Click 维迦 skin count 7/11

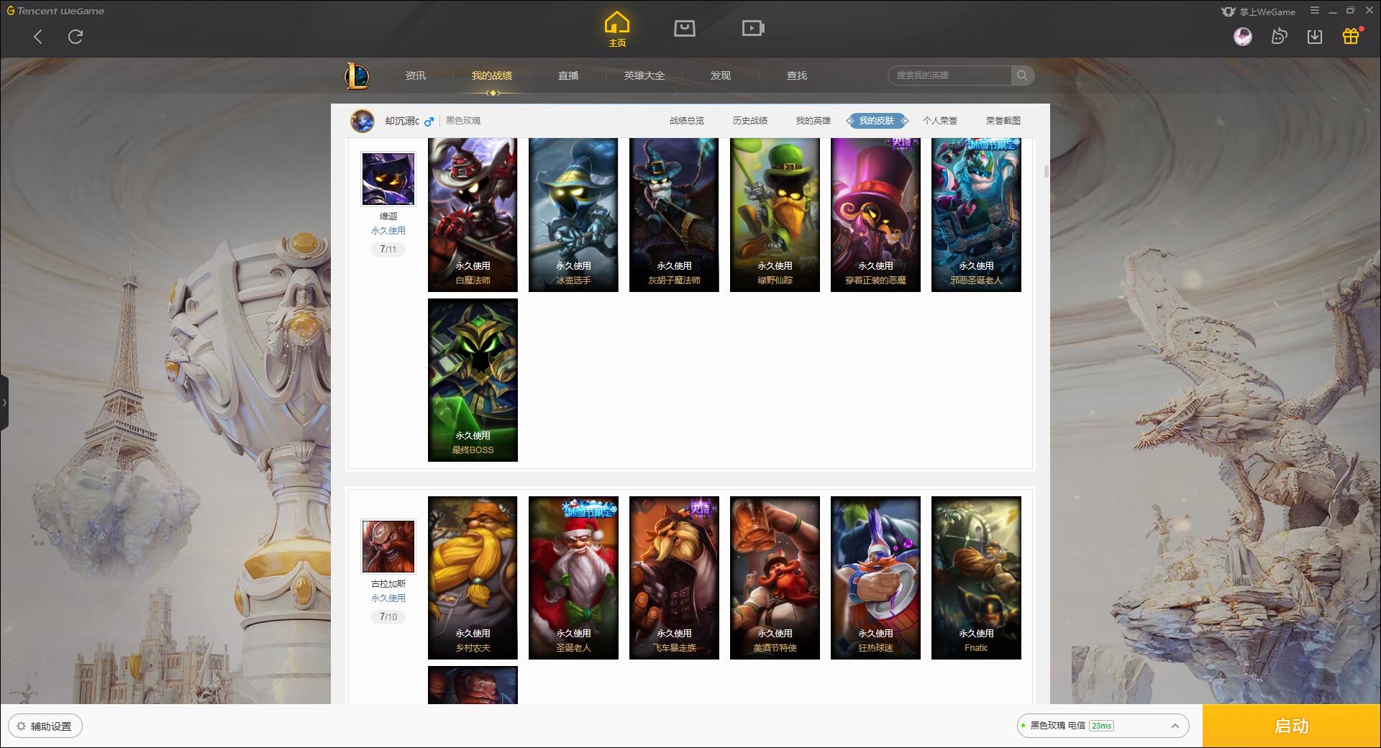coord(388,250)
